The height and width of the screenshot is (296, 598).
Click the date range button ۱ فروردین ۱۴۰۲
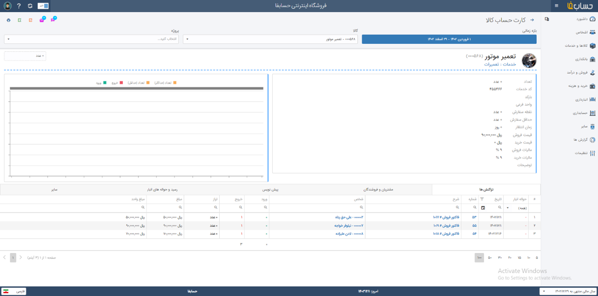449,39
